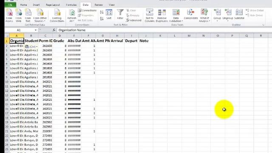Import data From Access
This screenshot has height=153, width=272.
(x=9, y=16)
